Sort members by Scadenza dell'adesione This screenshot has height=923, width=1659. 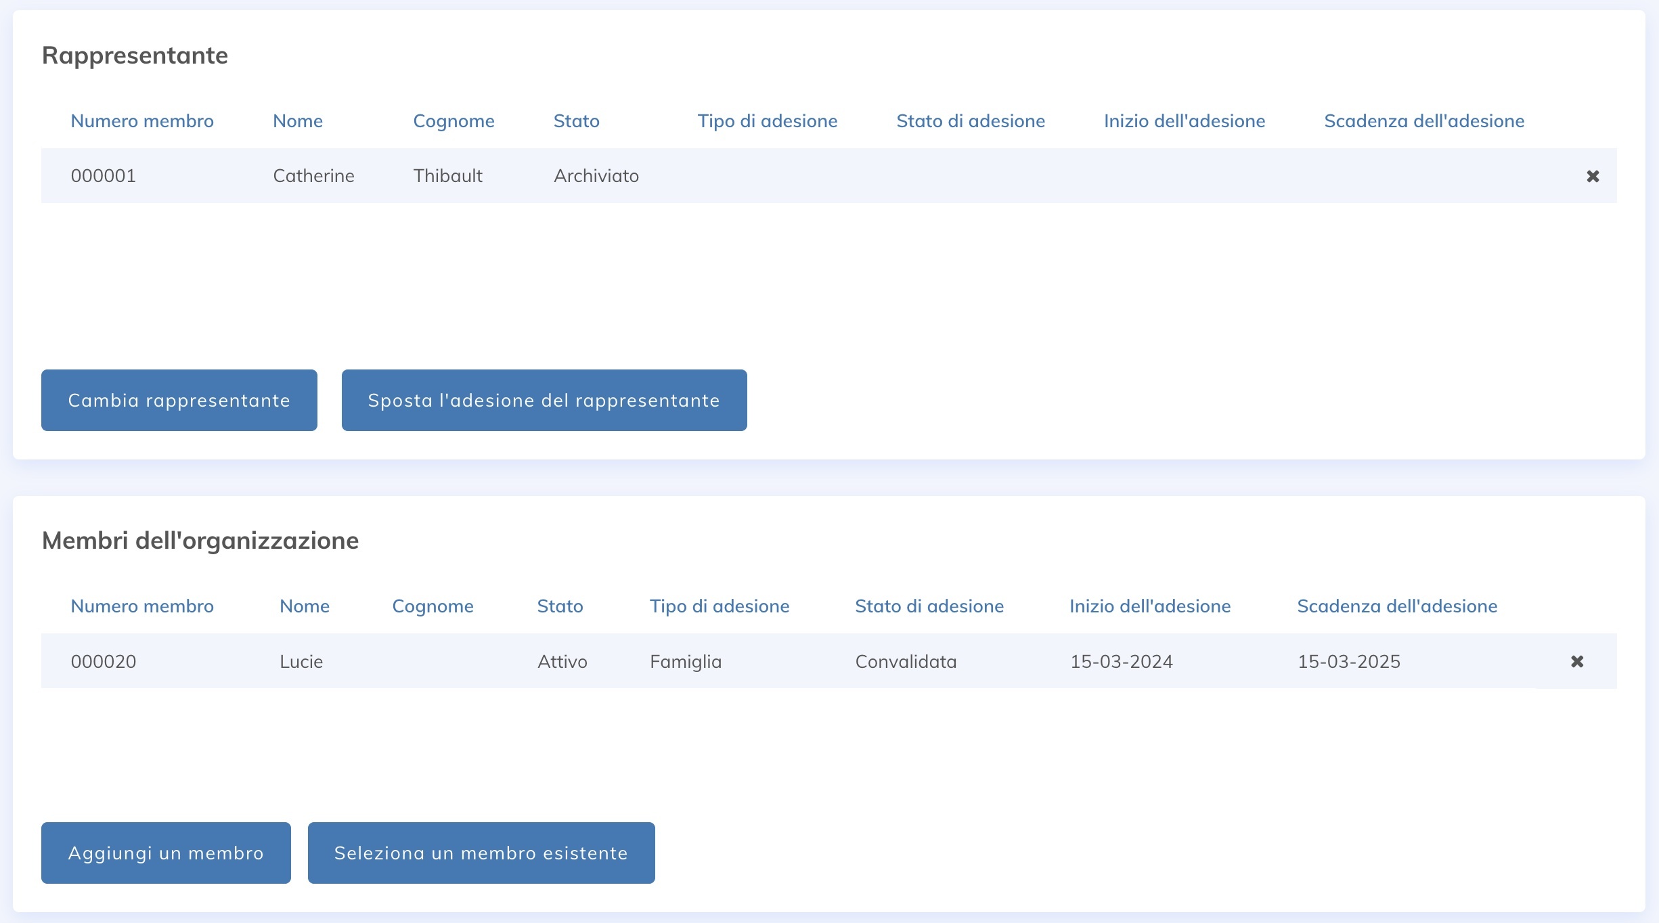point(1397,606)
